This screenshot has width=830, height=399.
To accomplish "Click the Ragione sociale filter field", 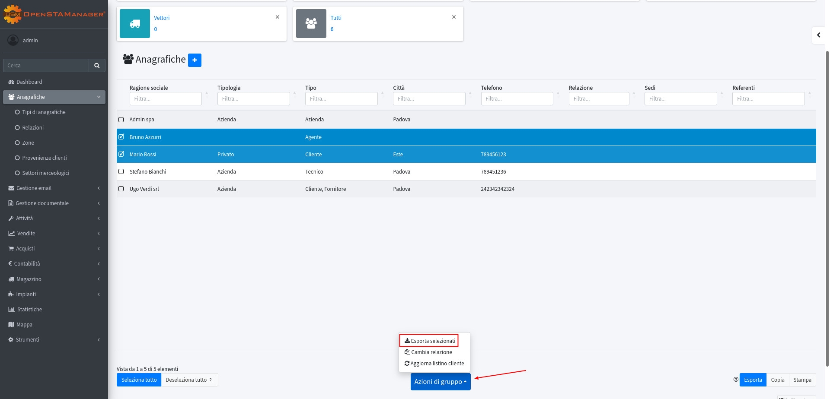I will [166, 99].
